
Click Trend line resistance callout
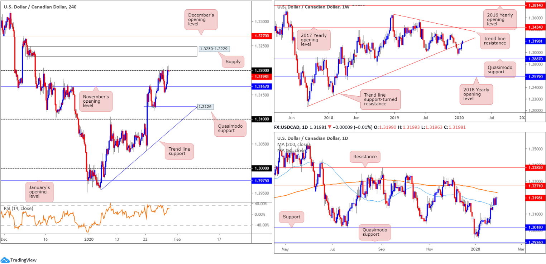pos(495,40)
